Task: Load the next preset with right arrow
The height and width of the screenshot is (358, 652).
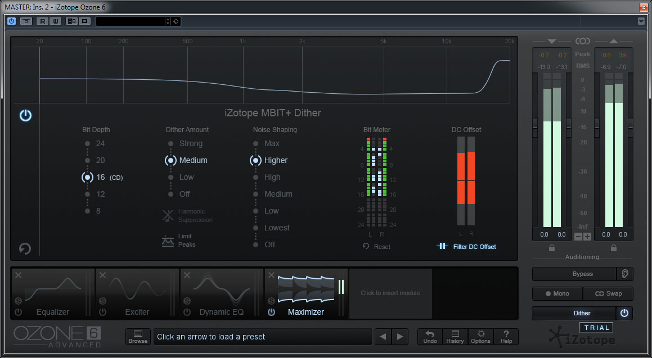Action: 400,337
